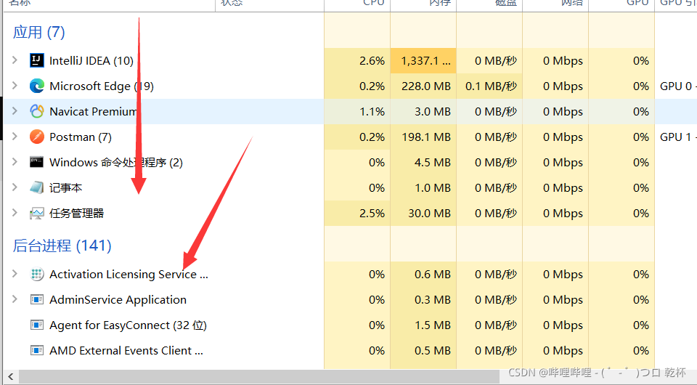The width and height of the screenshot is (697, 385).
Task: Select the 后台进程 (141) group header
Action: coord(62,246)
